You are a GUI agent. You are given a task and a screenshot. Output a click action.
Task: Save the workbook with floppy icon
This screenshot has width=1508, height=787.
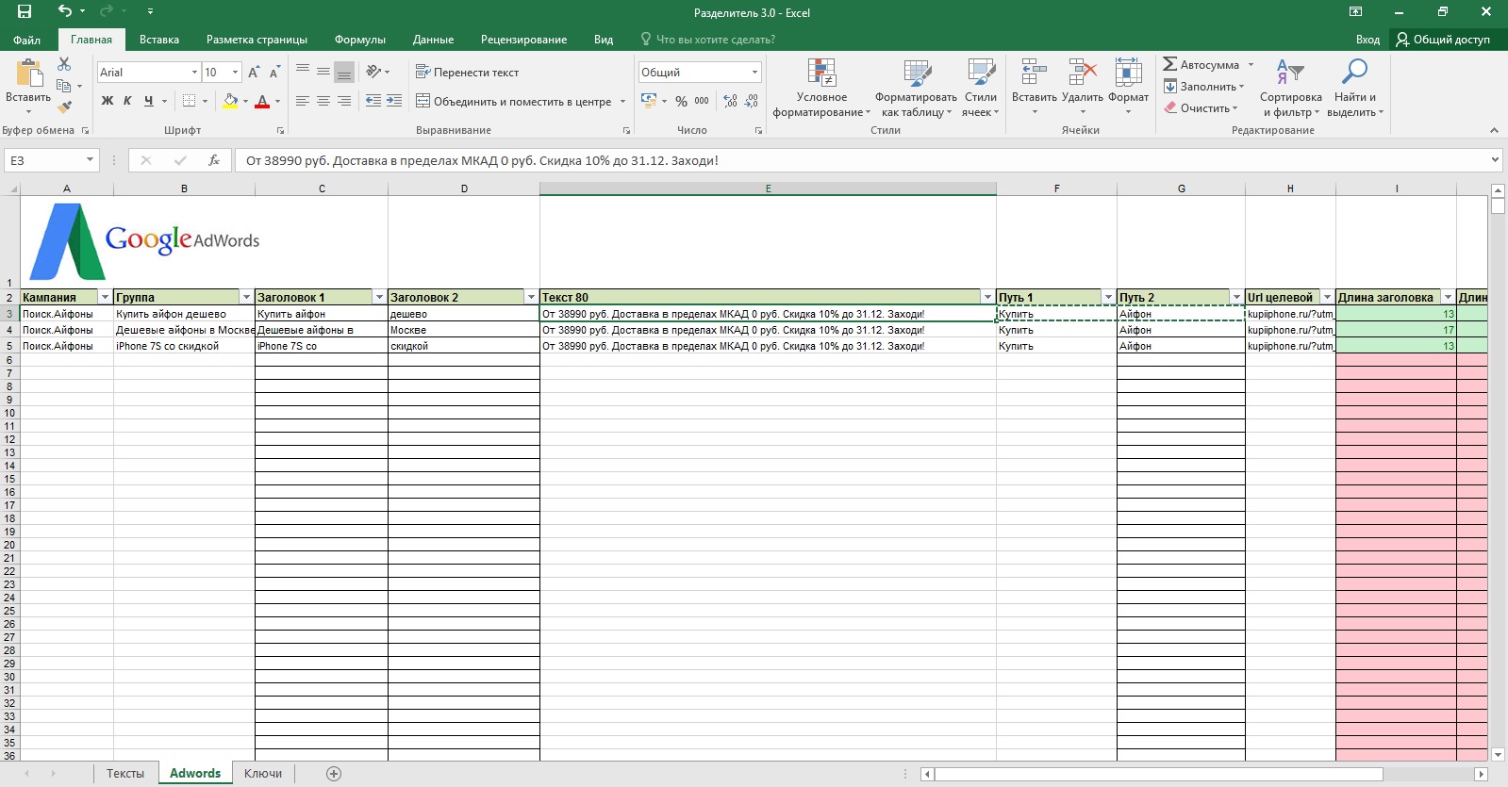coord(25,11)
